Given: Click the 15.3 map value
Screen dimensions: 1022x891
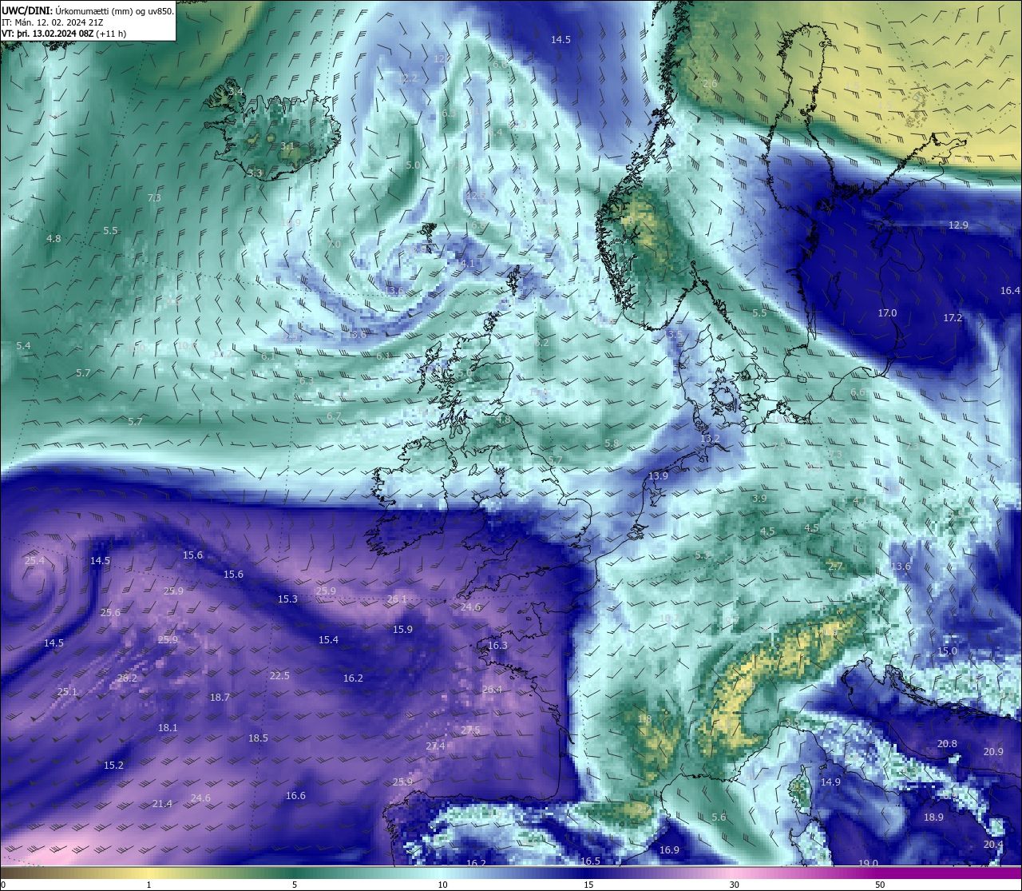Looking at the screenshot, I should click(x=287, y=599).
